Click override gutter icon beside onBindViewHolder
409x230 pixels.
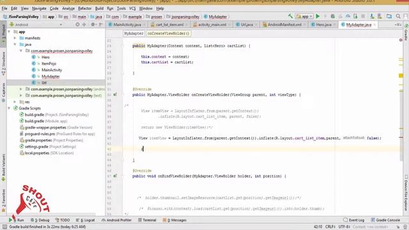(115, 176)
